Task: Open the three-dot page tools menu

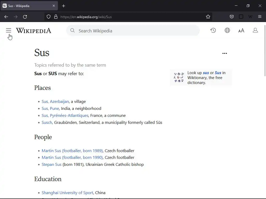Action: [225, 53]
